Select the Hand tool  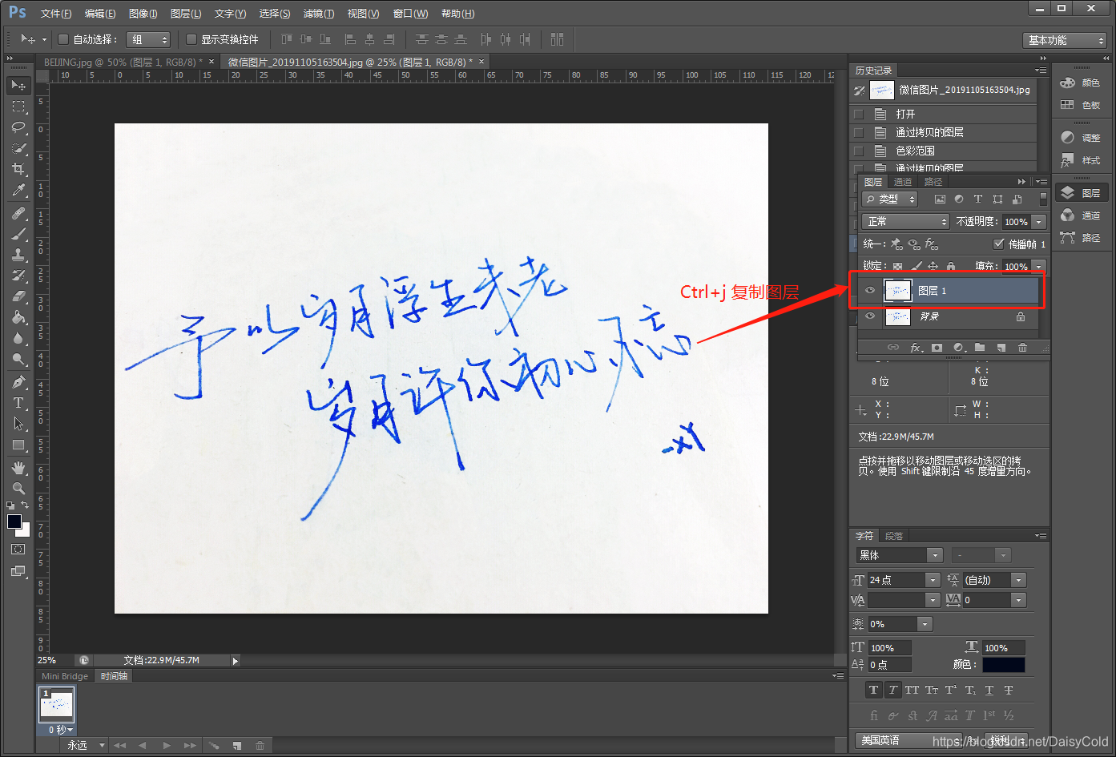[x=18, y=468]
